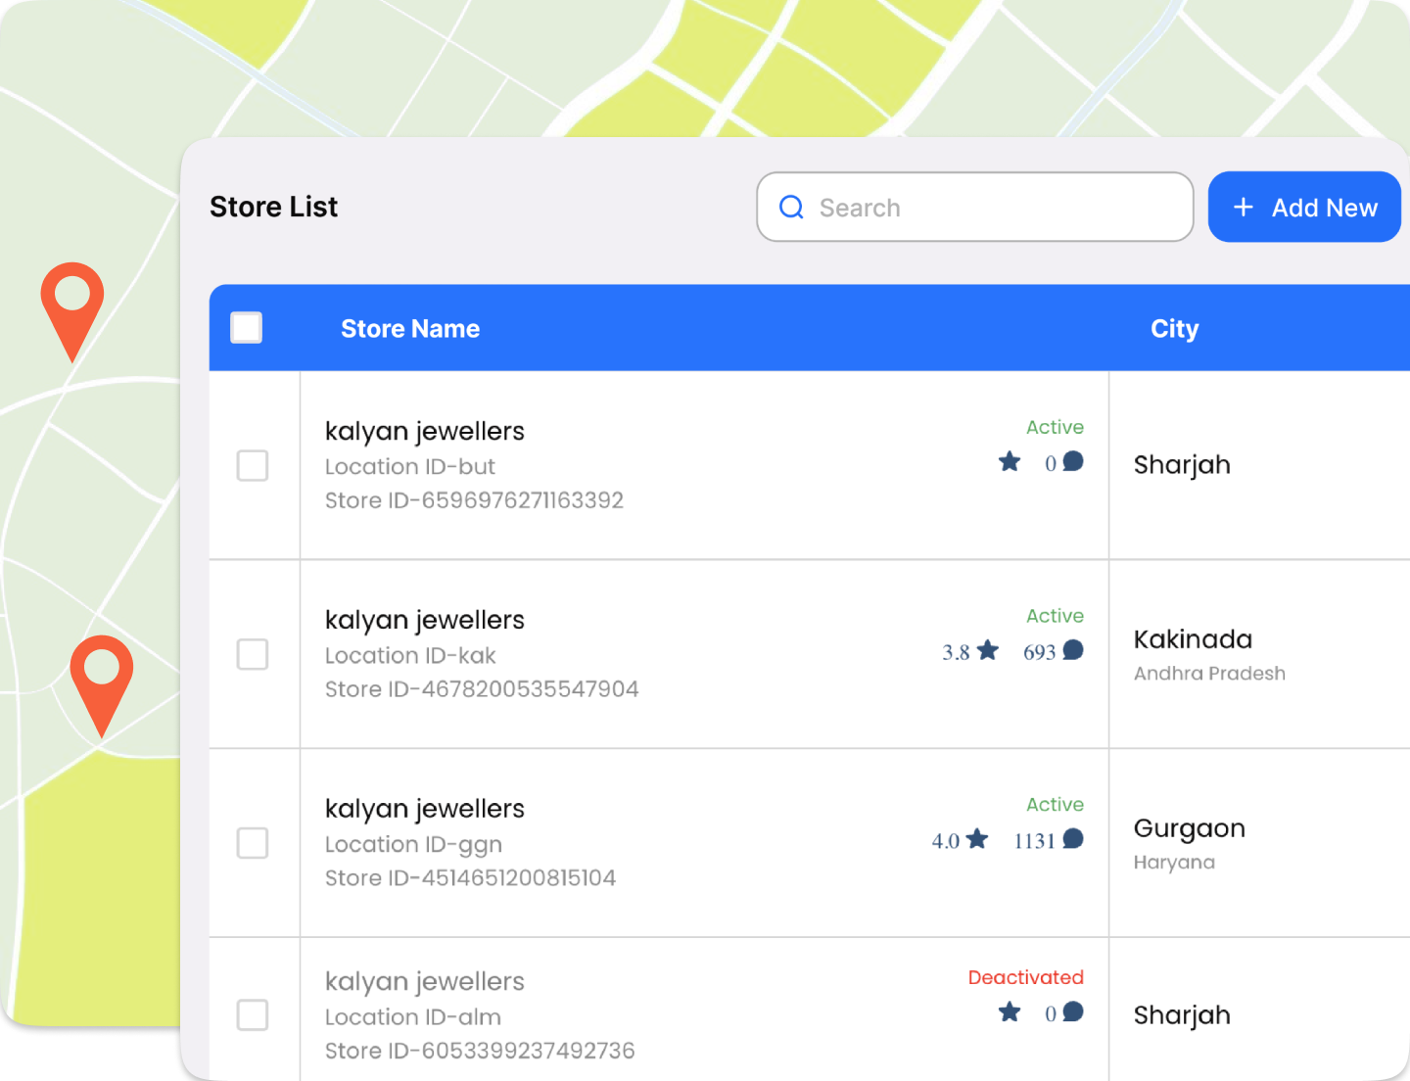Click the lower orange map pin

pos(101,673)
